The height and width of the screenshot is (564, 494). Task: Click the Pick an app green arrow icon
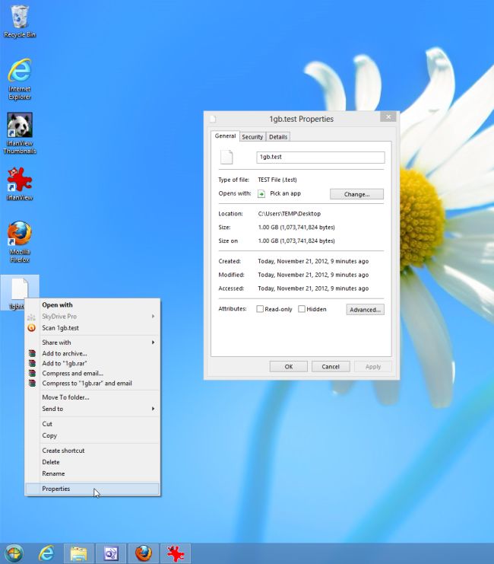pyautogui.click(x=261, y=194)
